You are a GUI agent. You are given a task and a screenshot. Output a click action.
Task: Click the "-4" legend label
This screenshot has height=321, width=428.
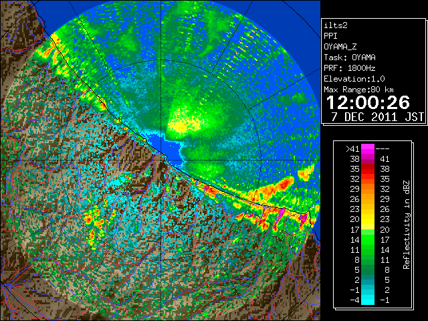[354, 300]
